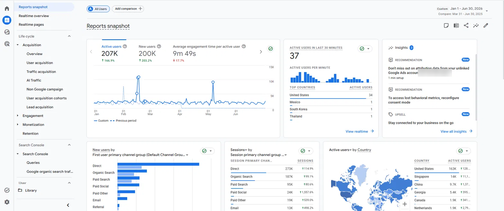Click help icon next to New users metric

(159, 46)
